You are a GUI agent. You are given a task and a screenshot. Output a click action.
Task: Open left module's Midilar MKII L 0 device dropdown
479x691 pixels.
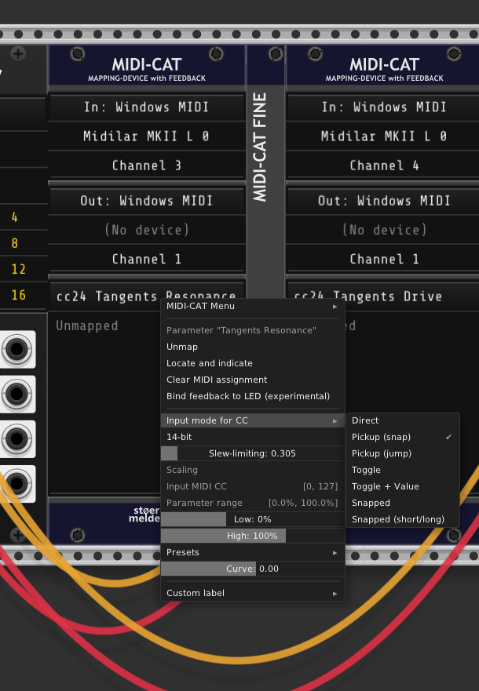[x=146, y=136]
